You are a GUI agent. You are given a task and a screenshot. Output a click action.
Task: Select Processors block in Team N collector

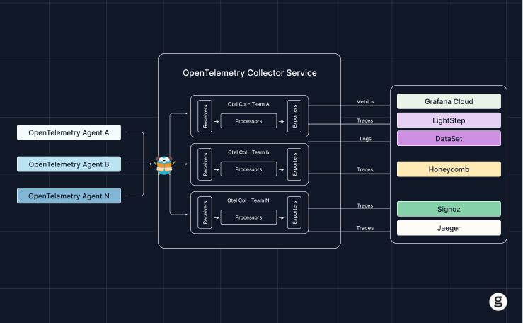[248, 217]
